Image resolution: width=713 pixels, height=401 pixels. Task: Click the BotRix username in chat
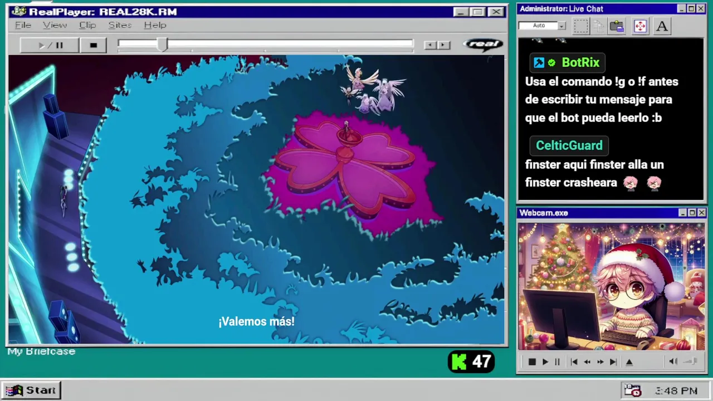[580, 62]
